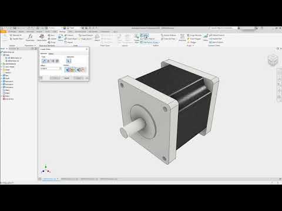Select Mate type in Create iMate dialog

tap(44, 61)
